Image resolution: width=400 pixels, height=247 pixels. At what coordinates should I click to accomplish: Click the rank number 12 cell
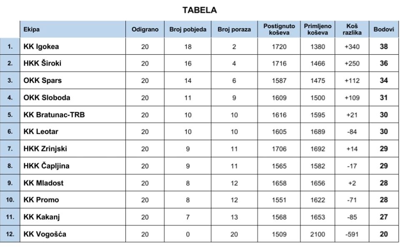coord(10,234)
